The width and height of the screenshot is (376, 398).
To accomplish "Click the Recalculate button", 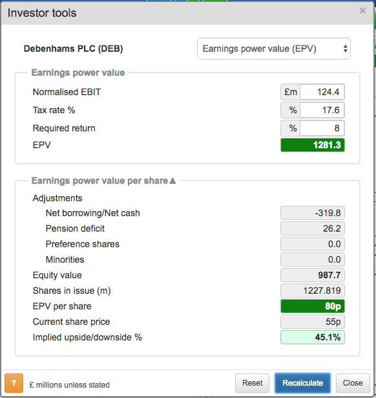I will [x=303, y=383].
